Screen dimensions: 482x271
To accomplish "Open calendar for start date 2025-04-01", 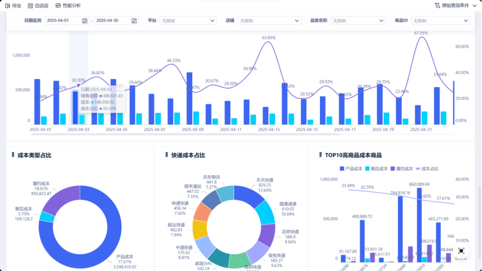I will (85, 20).
